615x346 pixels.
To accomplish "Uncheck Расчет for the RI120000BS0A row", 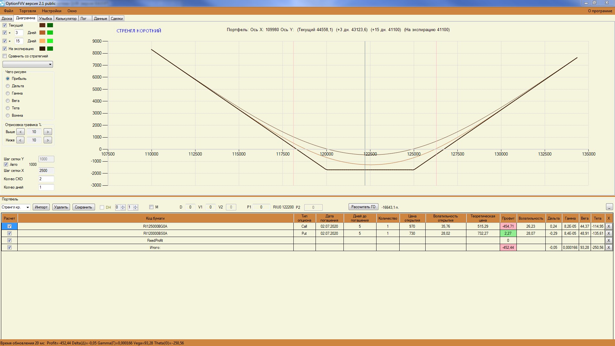I will (x=9, y=233).
